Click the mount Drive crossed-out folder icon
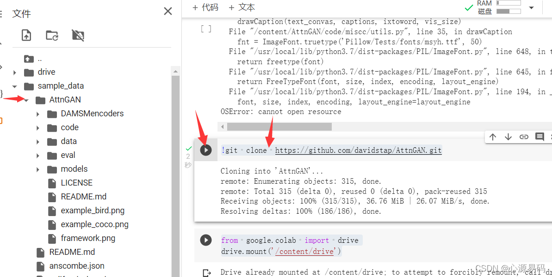This screenshot has width=552, height=277. coord(78,35)
